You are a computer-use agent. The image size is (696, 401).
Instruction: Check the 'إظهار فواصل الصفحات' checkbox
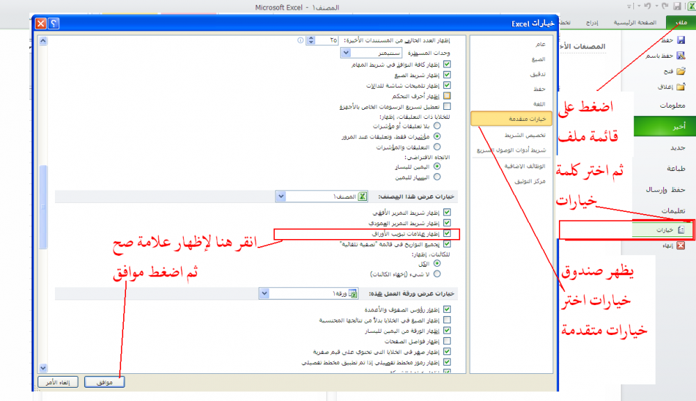(447, 341)
